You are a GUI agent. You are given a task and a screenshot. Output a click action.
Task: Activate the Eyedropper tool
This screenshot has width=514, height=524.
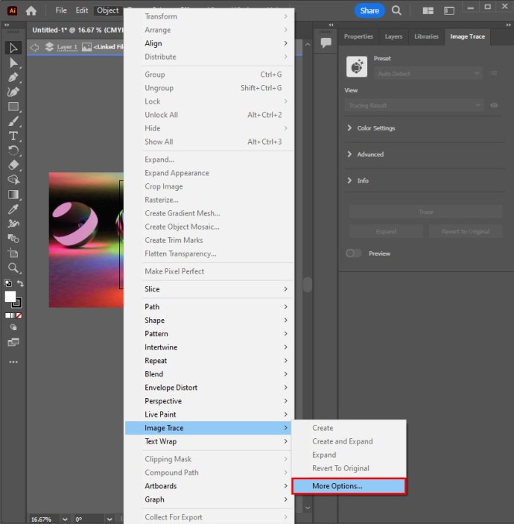pyautogui.click(x=13, y=209)
